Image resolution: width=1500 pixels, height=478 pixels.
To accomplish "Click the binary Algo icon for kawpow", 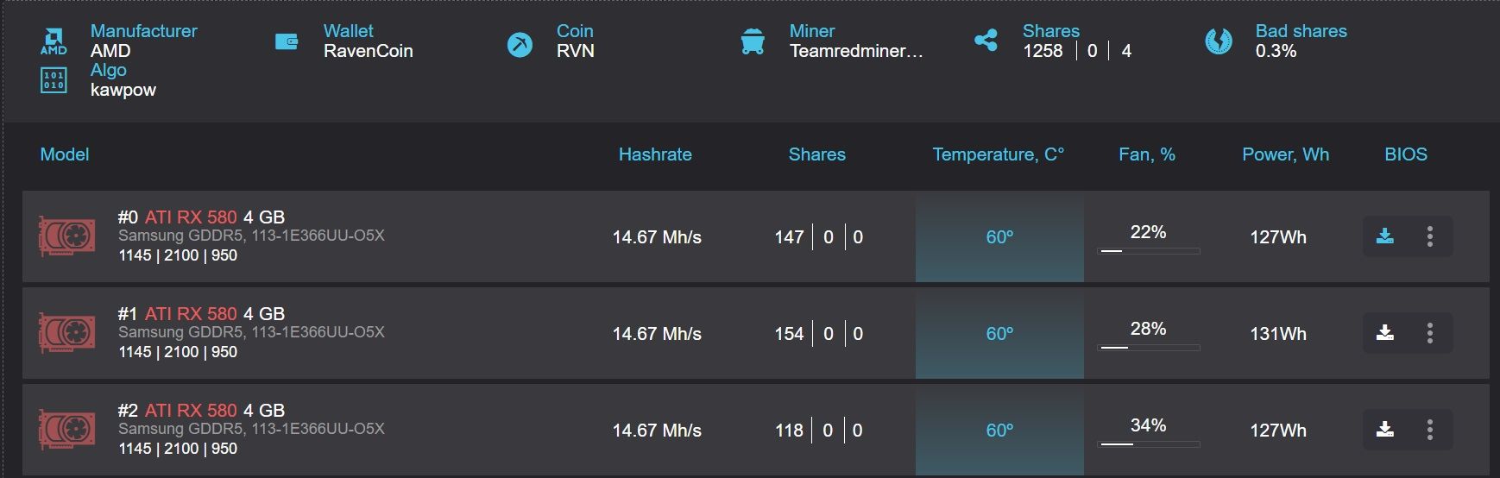I will click(x=54, y=80).
